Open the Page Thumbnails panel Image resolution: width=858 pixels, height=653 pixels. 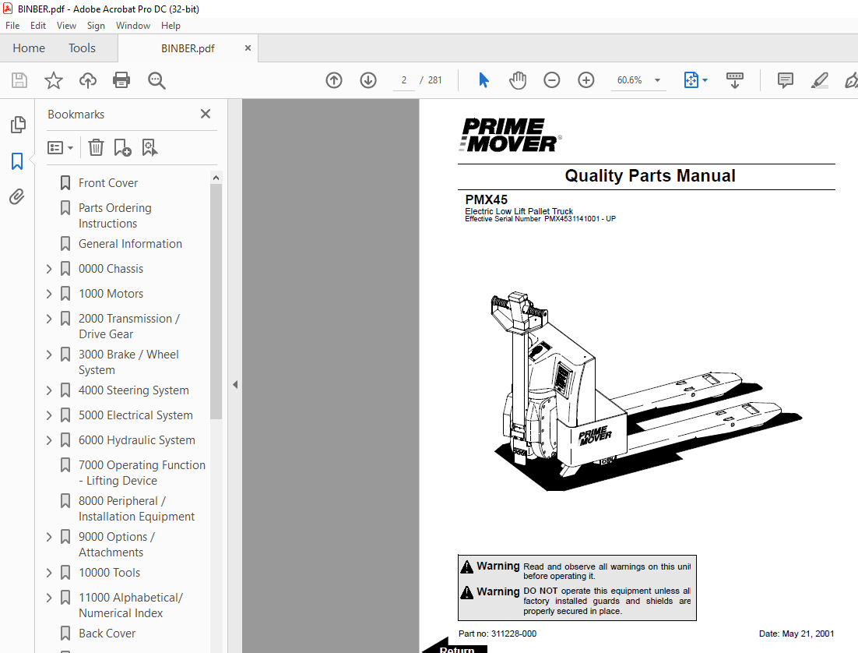click(x=17, y=125)
